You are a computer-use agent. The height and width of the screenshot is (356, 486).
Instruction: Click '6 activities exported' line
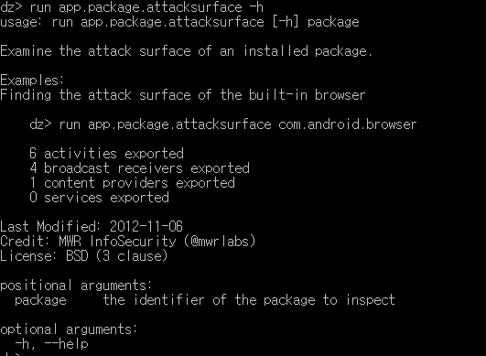[106, 154]
